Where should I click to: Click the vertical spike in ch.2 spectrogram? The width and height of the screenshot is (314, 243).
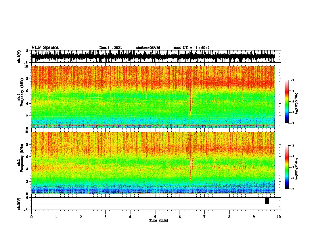tap(190, 168)
